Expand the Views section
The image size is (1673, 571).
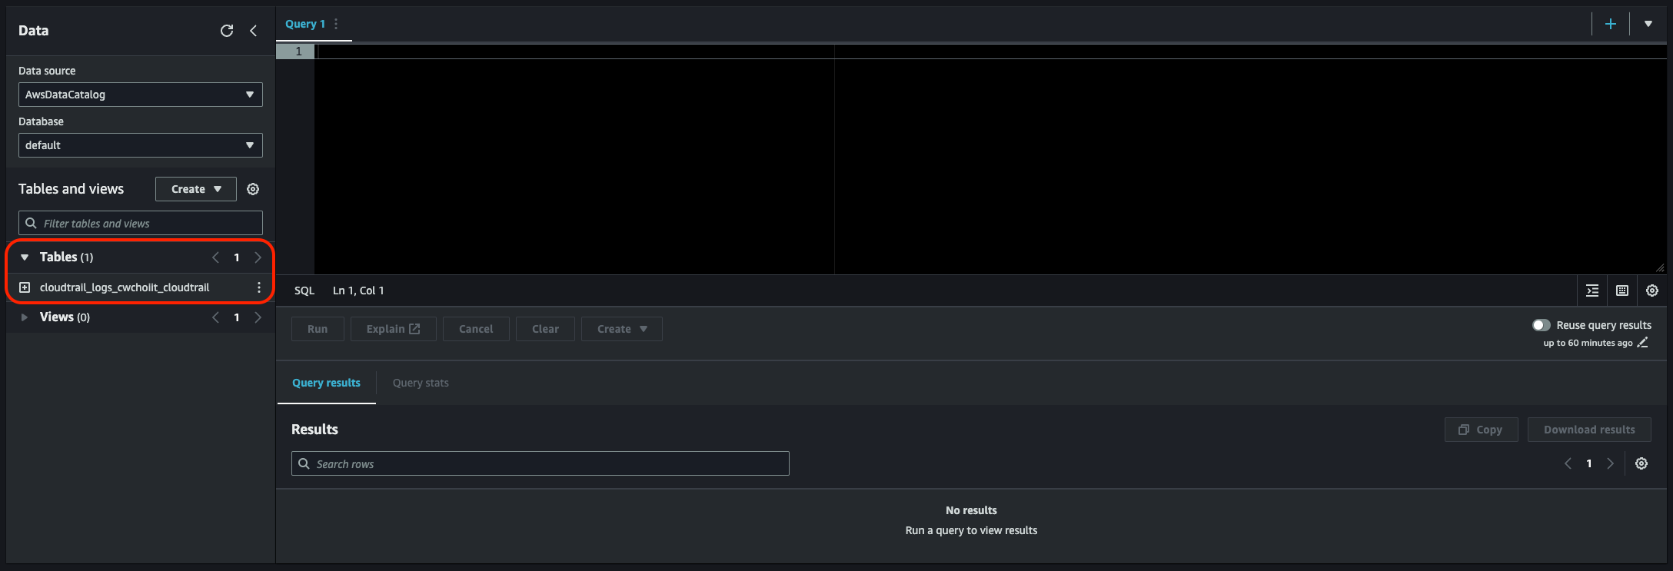pos(25,317)
